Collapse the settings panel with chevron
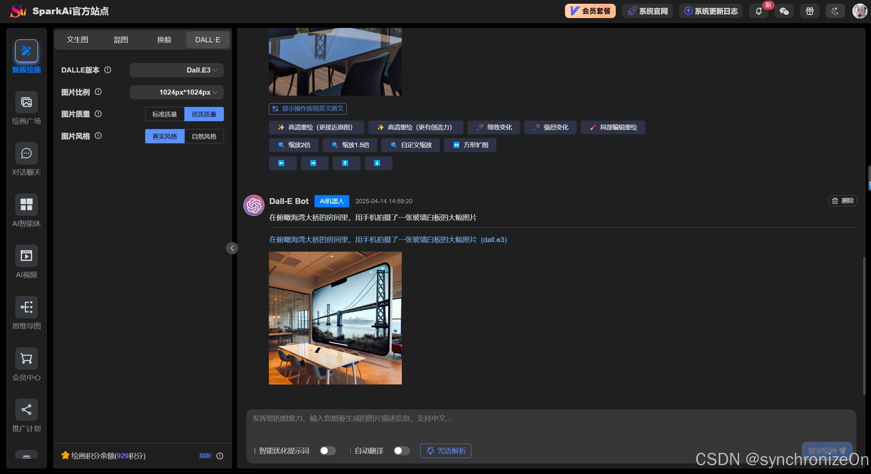Image resolution: width=871 pixels, height=474 pixels. click(x=232, y=248)
